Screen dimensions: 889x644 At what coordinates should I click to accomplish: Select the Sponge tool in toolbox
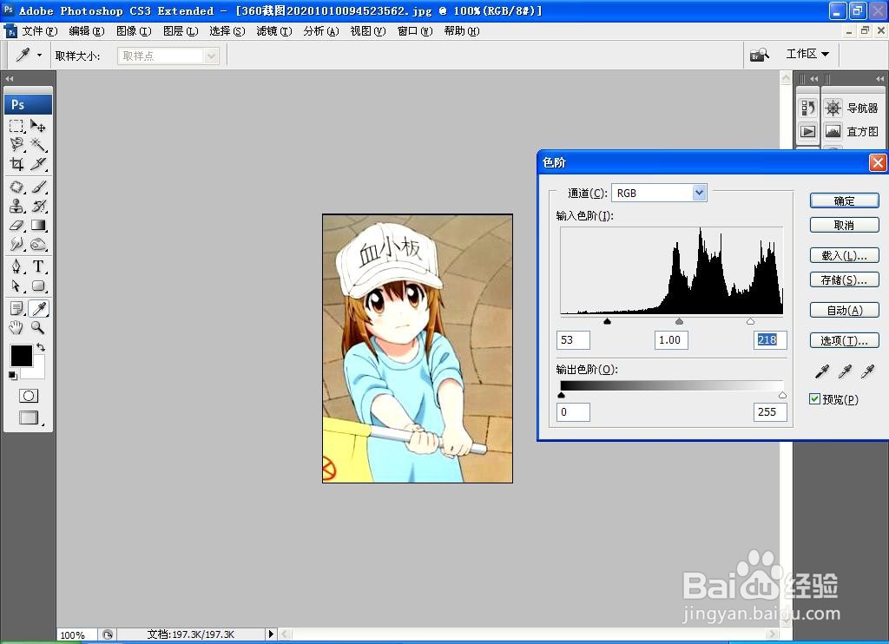pos(38,245)
